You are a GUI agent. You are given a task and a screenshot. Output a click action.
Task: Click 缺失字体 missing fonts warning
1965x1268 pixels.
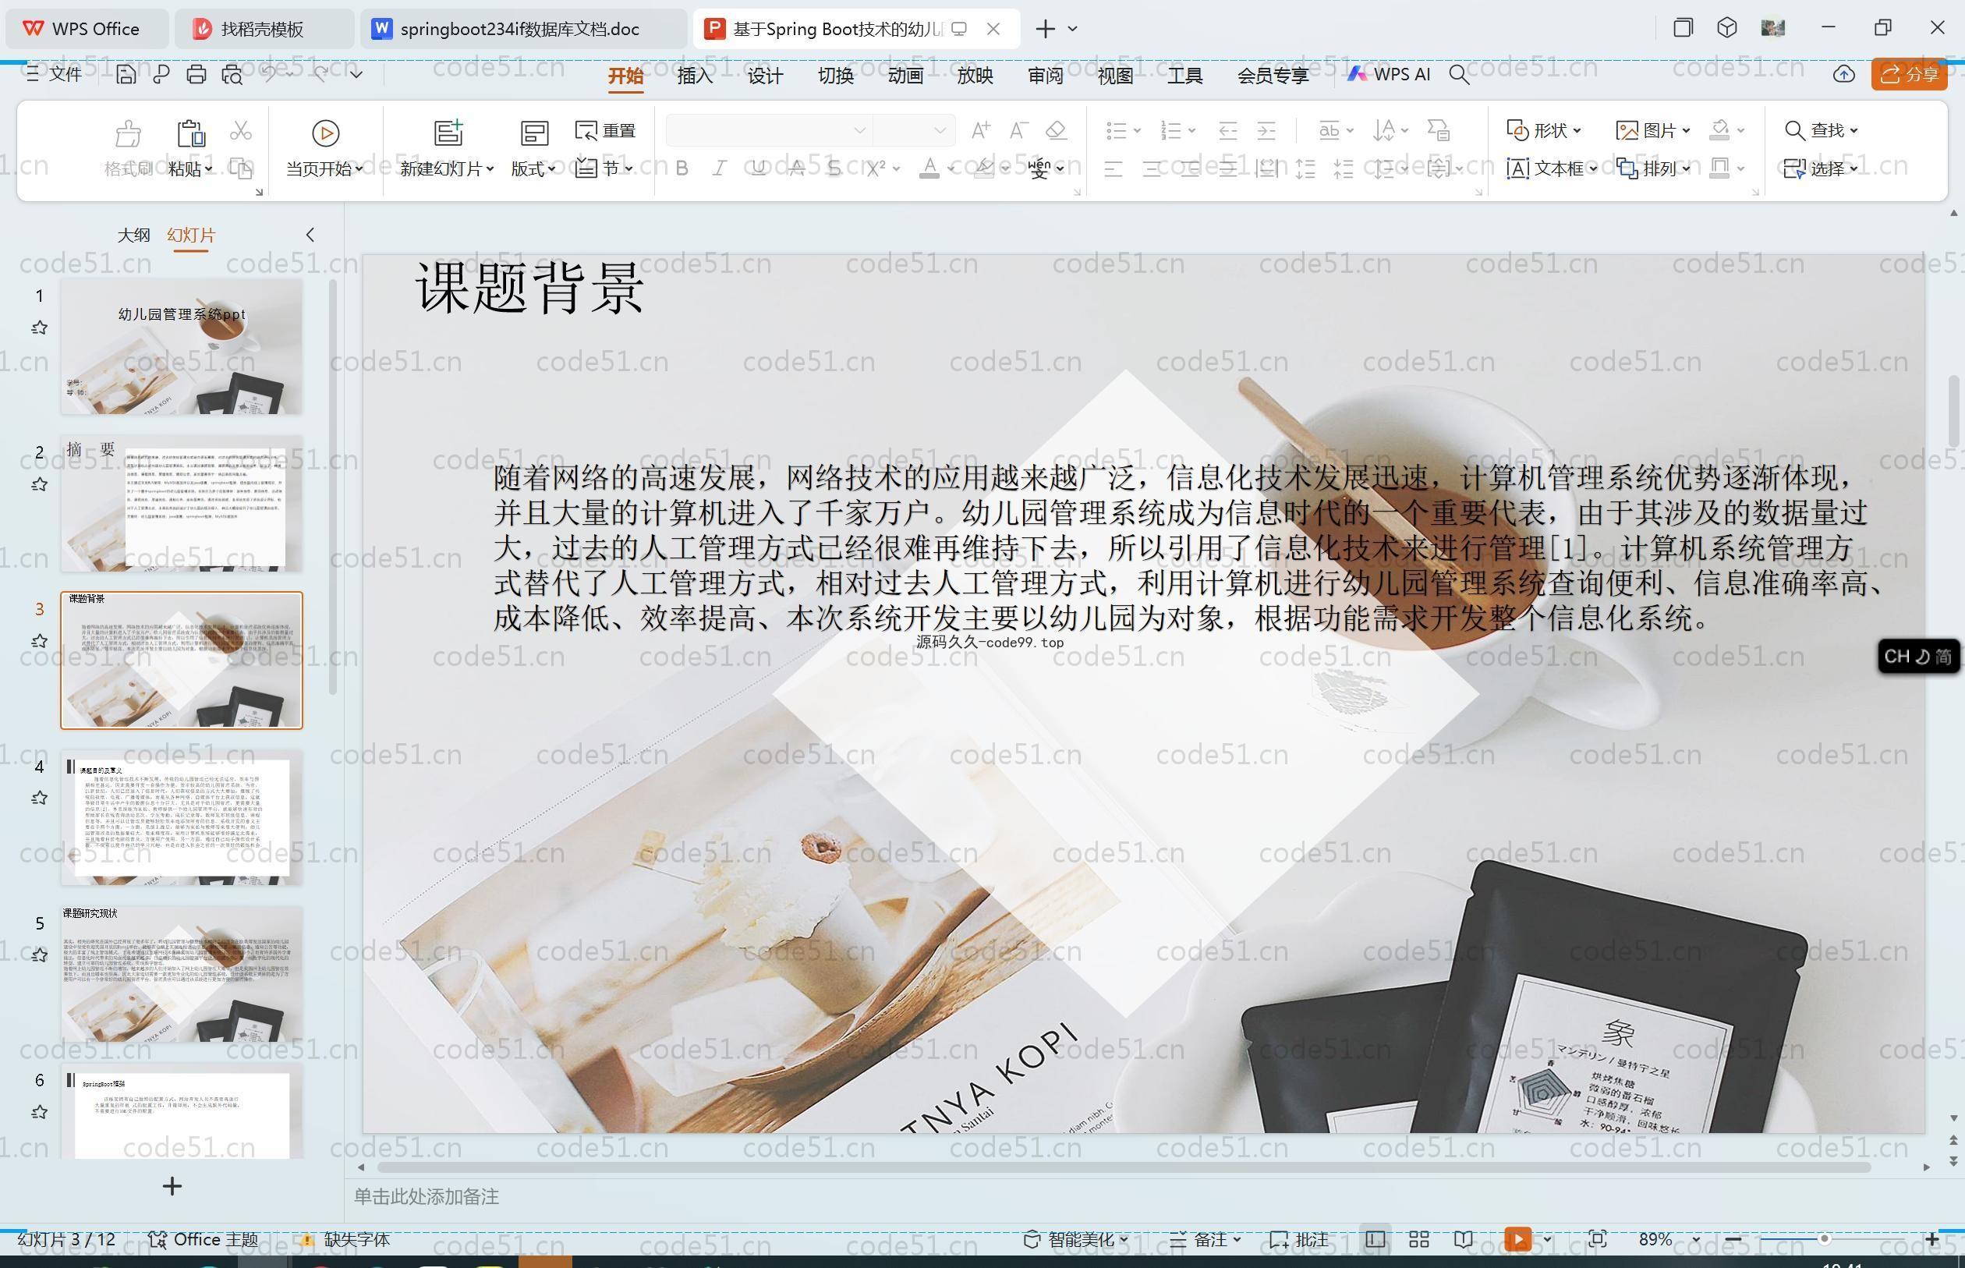tap(344, 1239)
